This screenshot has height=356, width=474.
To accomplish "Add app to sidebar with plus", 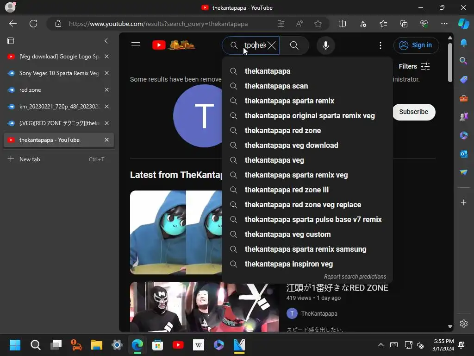I will tap(463, 203).
